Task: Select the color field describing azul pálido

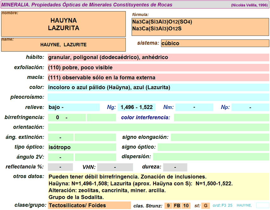Action: coord(158,87)
